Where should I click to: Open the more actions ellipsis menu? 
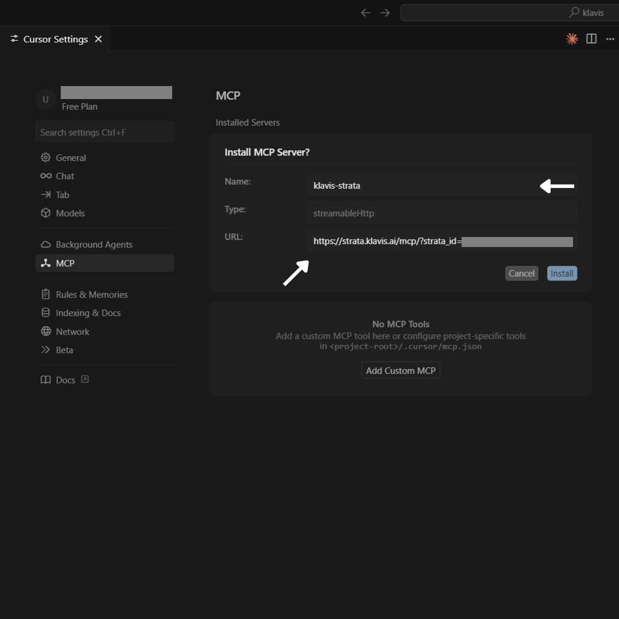click(610, 39)
